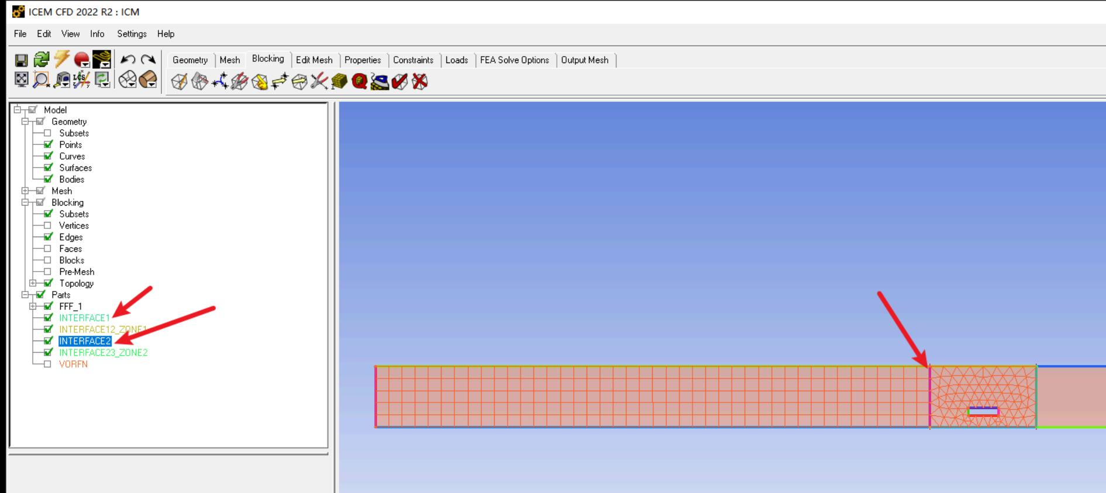The height and width of the screenshot is (493, 1106).
Task: Open the Info menu
Action: click(x=97, y=34)
